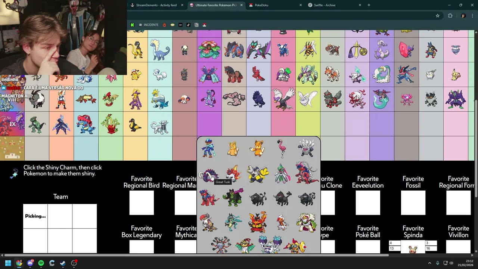Select orange Pawmot in the popup

(258, 148)
